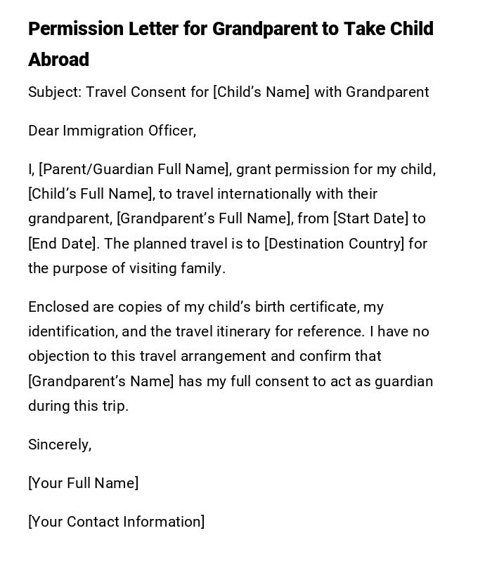
Task: Click the [Start Date] placeholder
Action: click(370, 218)
